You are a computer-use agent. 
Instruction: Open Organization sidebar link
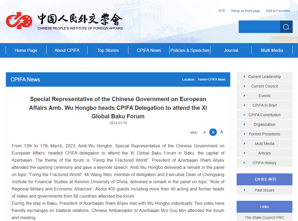click(x=264, y=124)
